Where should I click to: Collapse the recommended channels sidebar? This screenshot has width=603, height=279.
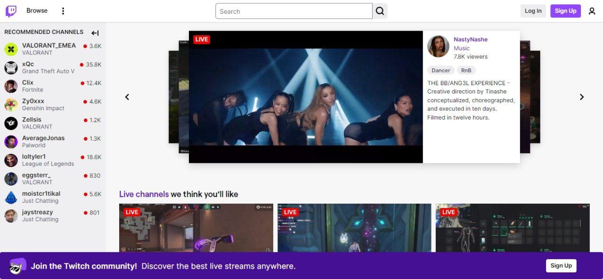tap(95, 33)
